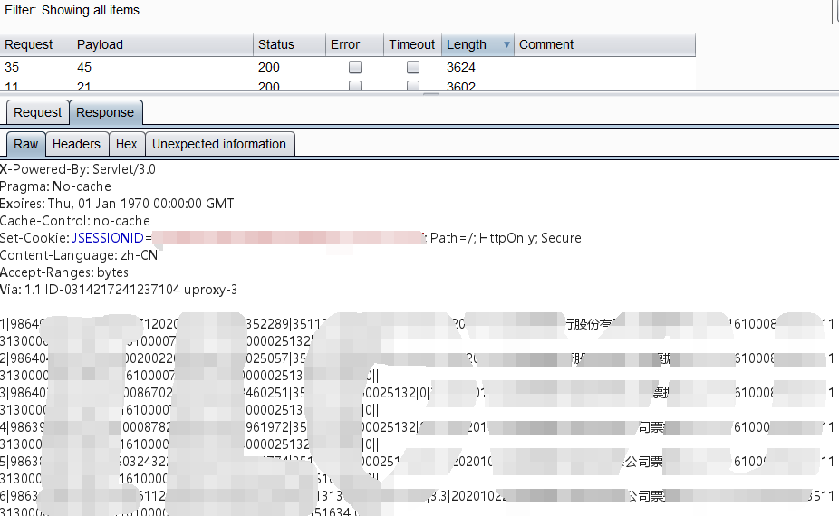This screenshot has height=516, width=839.
Task: Toggle Timeout checkbox for request 11
Action: 413,86
